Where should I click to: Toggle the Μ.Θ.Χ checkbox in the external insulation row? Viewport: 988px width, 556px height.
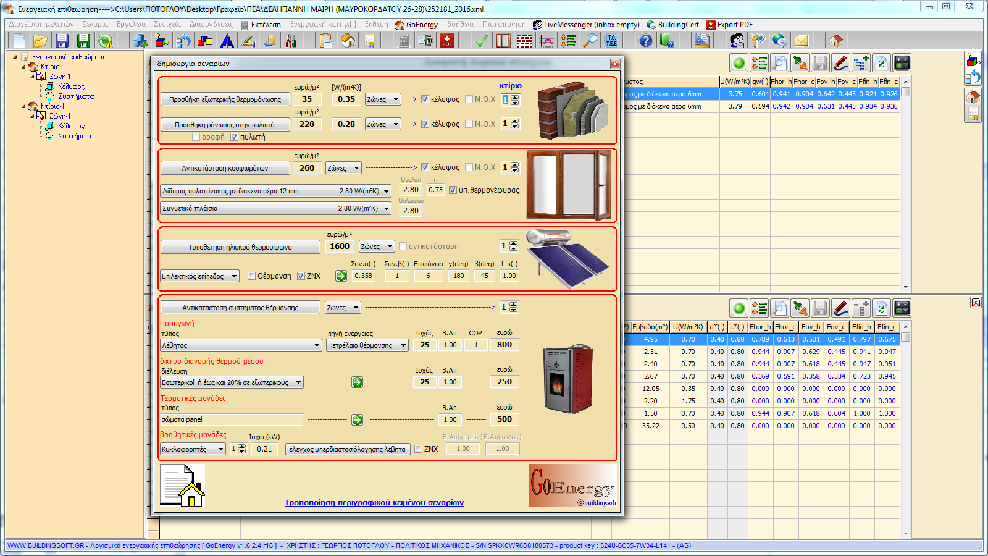[469, 99]
